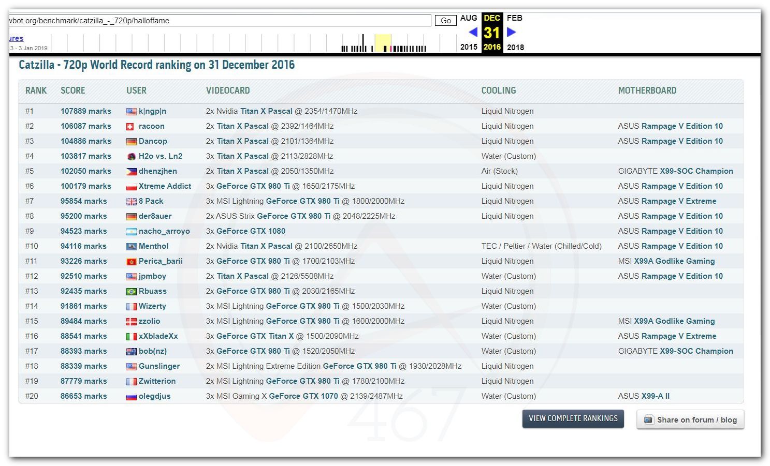
Task: Click the German flag beside der8auer
Action: tap(131, 216)
